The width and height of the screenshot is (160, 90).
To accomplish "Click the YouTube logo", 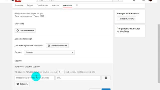I will [x=16, y=0].
